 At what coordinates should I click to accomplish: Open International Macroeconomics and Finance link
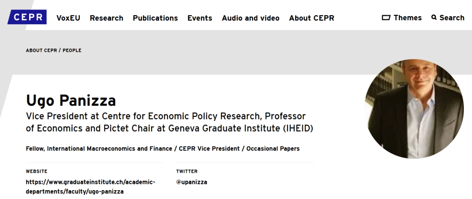pyautogui.click(x=110, y=149)
